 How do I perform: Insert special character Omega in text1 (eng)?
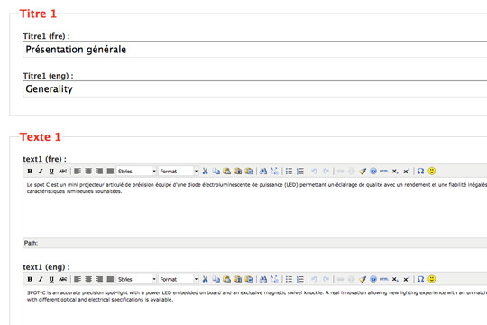[420, 279]
